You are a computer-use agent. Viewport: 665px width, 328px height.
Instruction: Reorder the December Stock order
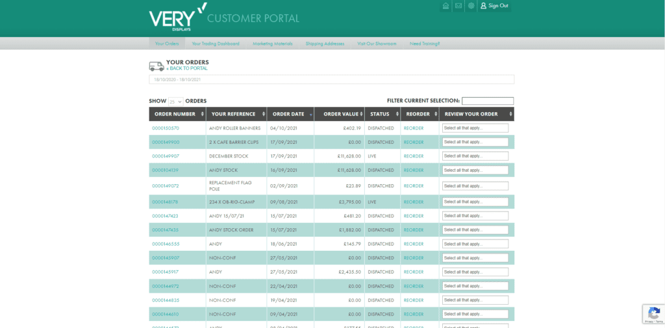pos(414,156)
